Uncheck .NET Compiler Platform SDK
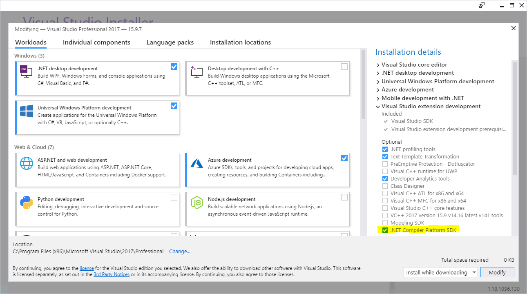527x294 pixels. pos(385,230)
